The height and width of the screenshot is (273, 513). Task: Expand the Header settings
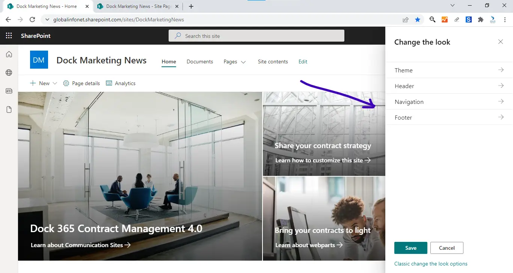pyautogui.click(x=449, y=86)
